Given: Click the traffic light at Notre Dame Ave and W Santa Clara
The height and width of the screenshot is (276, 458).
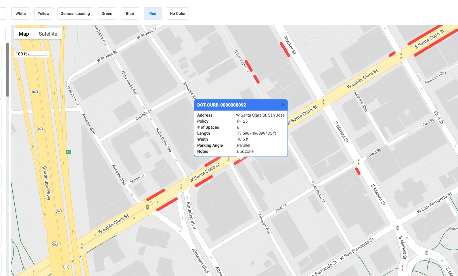Looking at the screenshot, I should click(181, 186).
